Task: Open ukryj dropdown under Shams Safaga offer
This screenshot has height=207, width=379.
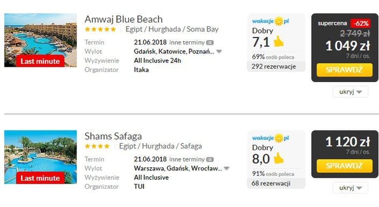Action: 351,188
